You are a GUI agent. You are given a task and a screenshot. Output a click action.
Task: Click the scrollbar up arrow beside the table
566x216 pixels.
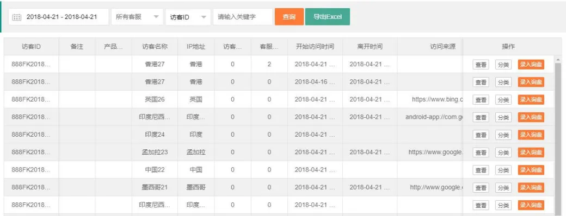558,60
